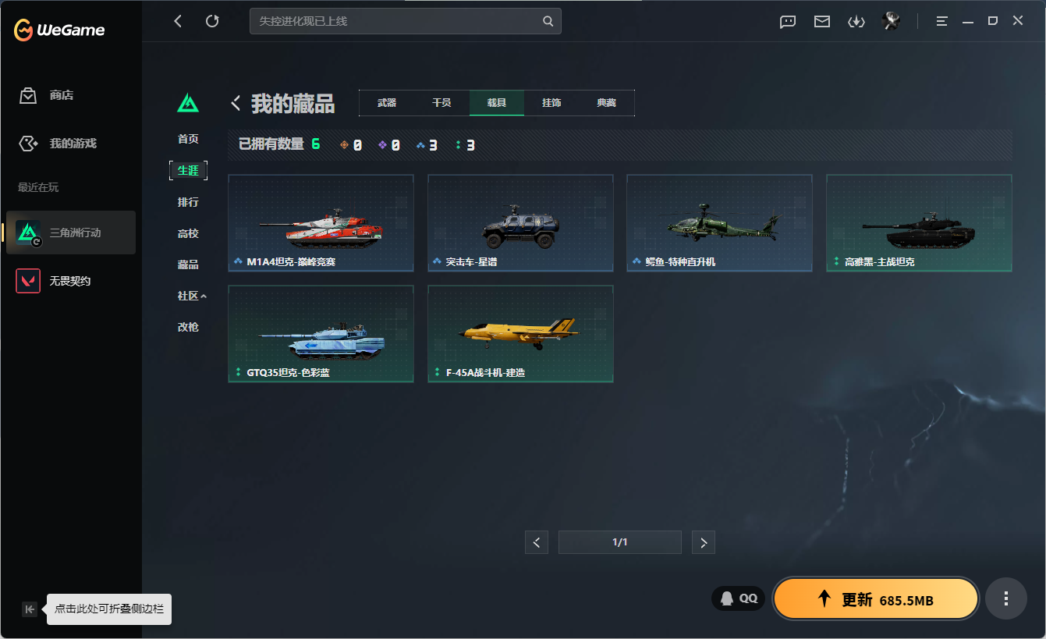Viewport: 1046px width, 639px height.
Task: Click the orange 更新 button
Action: [876, 598]
